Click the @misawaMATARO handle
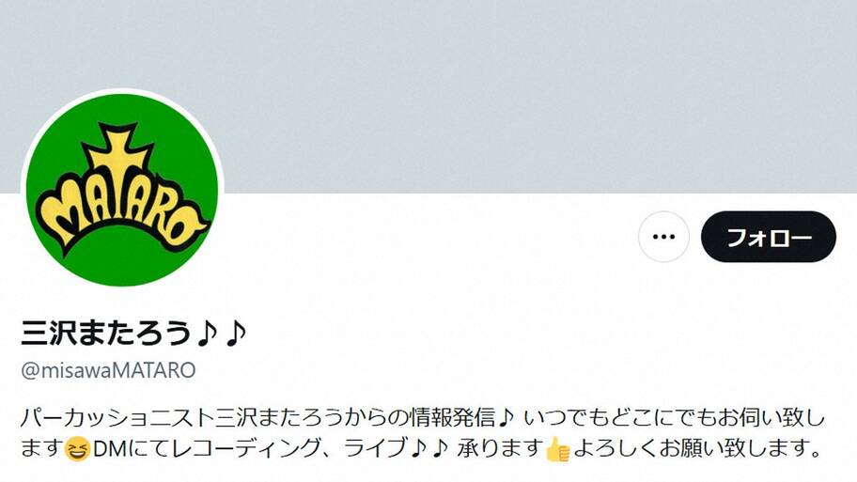Screen dimensions: 857x482 point(108,370)
